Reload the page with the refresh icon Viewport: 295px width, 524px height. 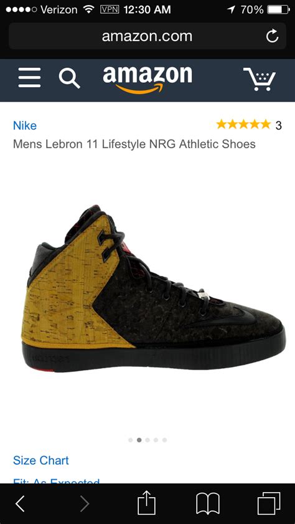click(273, 36)
